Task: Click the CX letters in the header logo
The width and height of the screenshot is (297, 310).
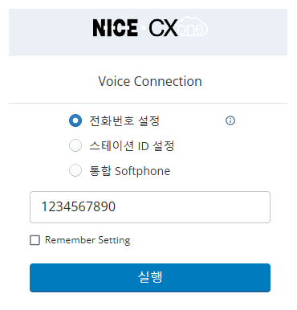Action: [x=163, y=28]
